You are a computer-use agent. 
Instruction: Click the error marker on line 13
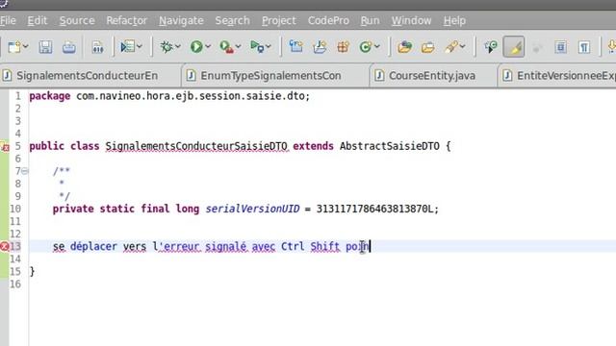[x=4, y=246]
